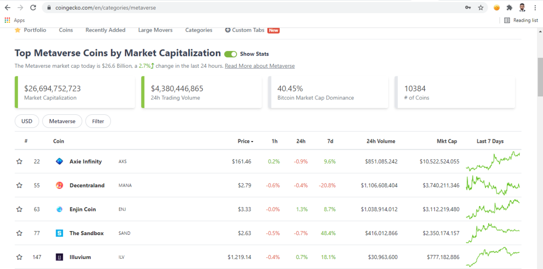Open the Read More about Metaverse link

coord(260,66)
